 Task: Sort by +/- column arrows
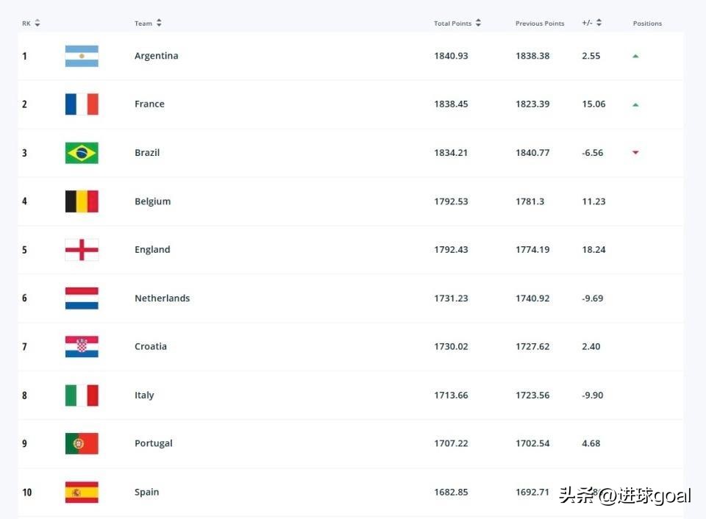click(599, 24)
